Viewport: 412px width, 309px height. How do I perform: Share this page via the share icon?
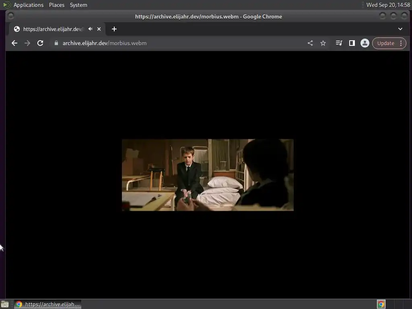pos(310,43)
